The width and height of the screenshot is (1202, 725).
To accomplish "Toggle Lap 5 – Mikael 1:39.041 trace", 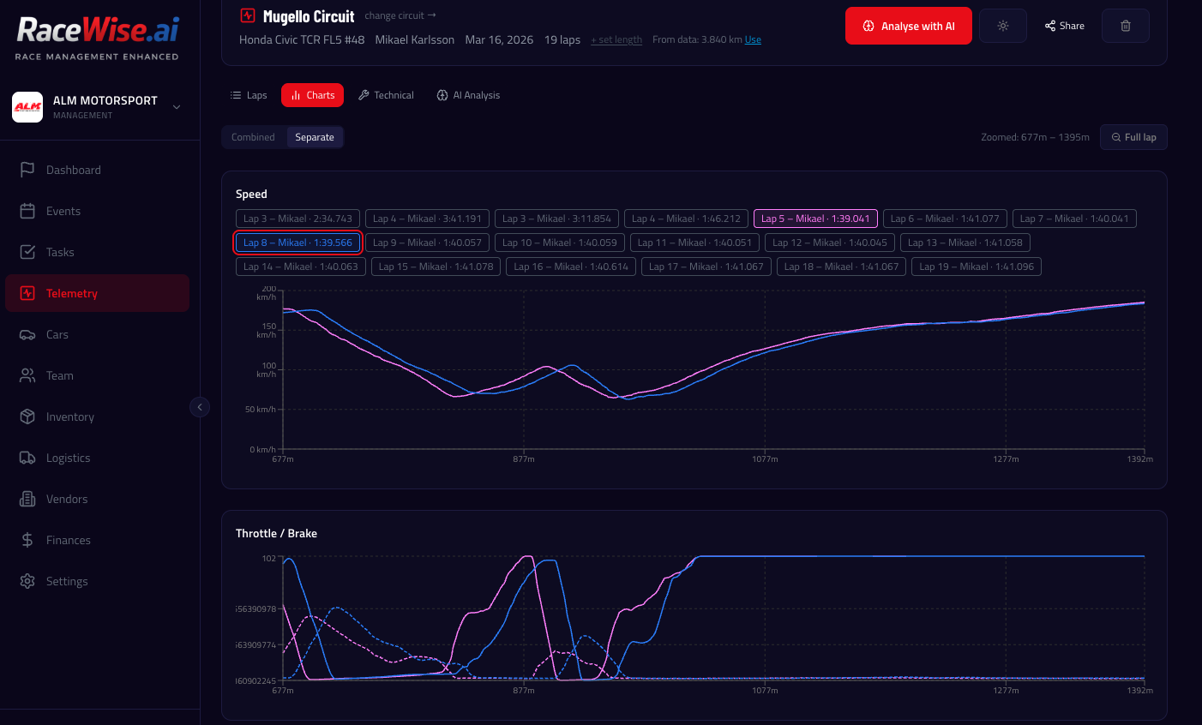I will [814, 219].
